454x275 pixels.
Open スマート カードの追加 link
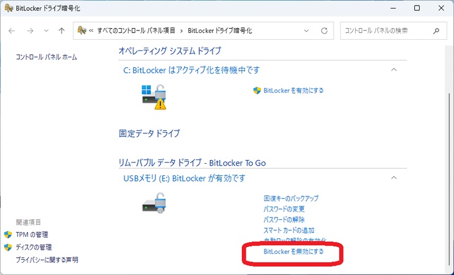(x=289, y=230)
